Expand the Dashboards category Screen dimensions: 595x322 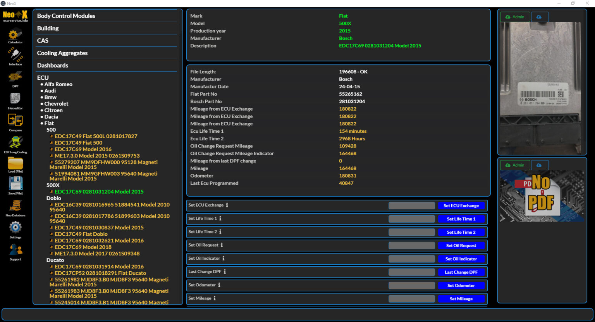point(53,65)
